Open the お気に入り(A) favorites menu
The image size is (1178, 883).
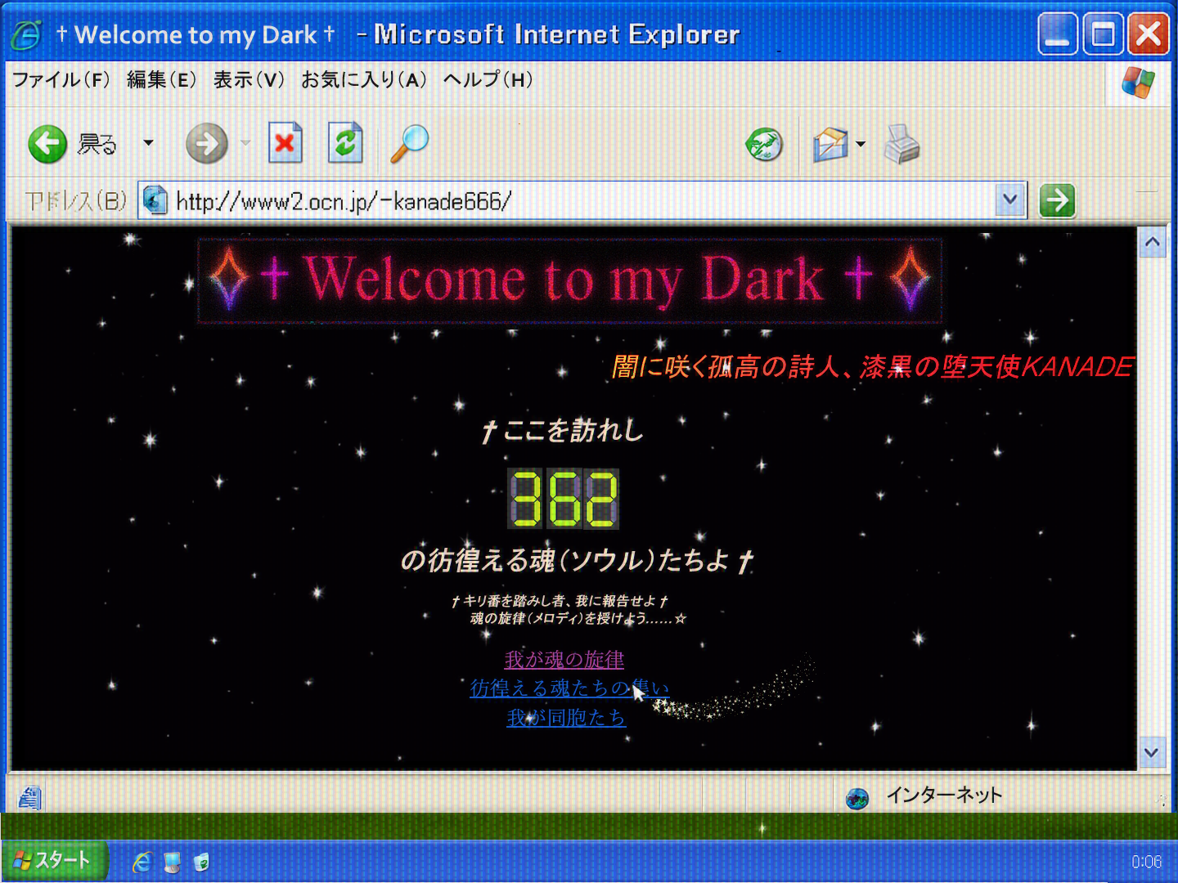tap(363, 79)
